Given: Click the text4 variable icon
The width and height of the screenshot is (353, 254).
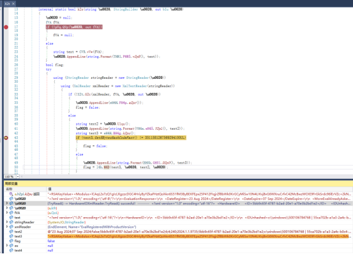Looking at the screenshot, I should [11, 250].
